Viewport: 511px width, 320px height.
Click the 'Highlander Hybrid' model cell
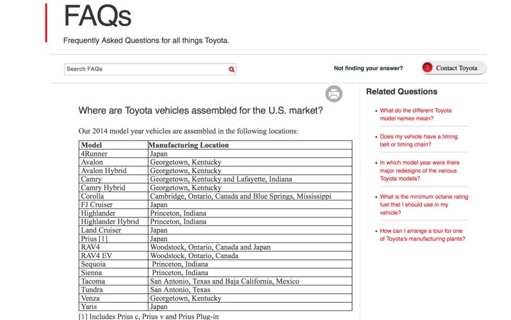pos(113,222)
